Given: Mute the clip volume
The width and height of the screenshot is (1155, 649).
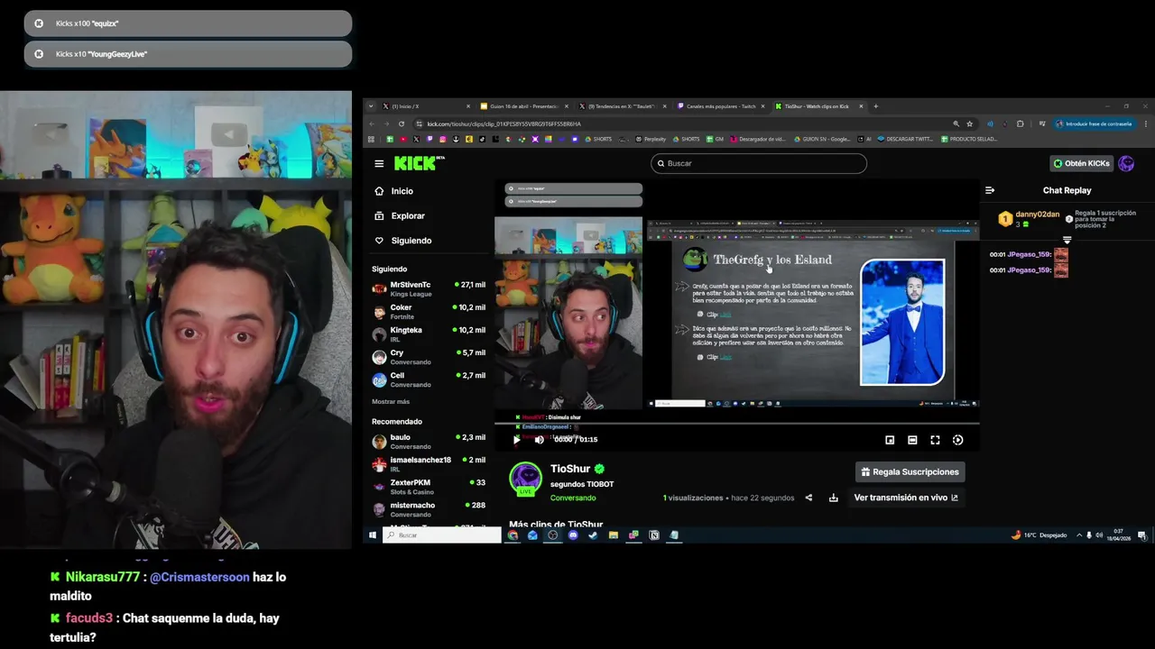Looking at the screenshot, I should click(x=539, y=440).
